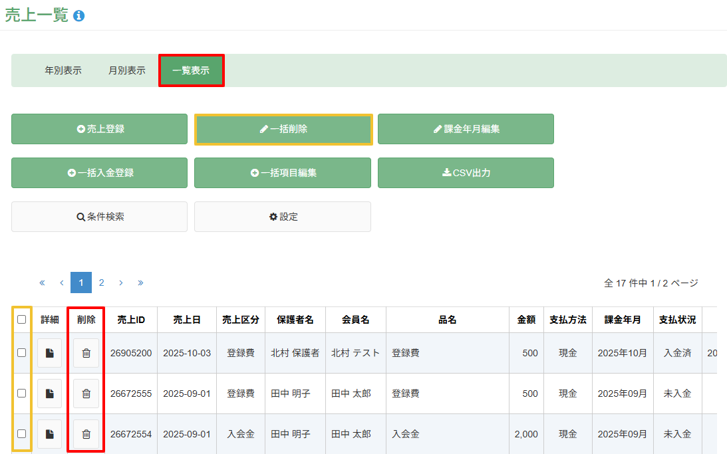Open detail icon for sale 26672554
Screen dimensions: 727x454
pyautogui.click(x=49, y=433)
